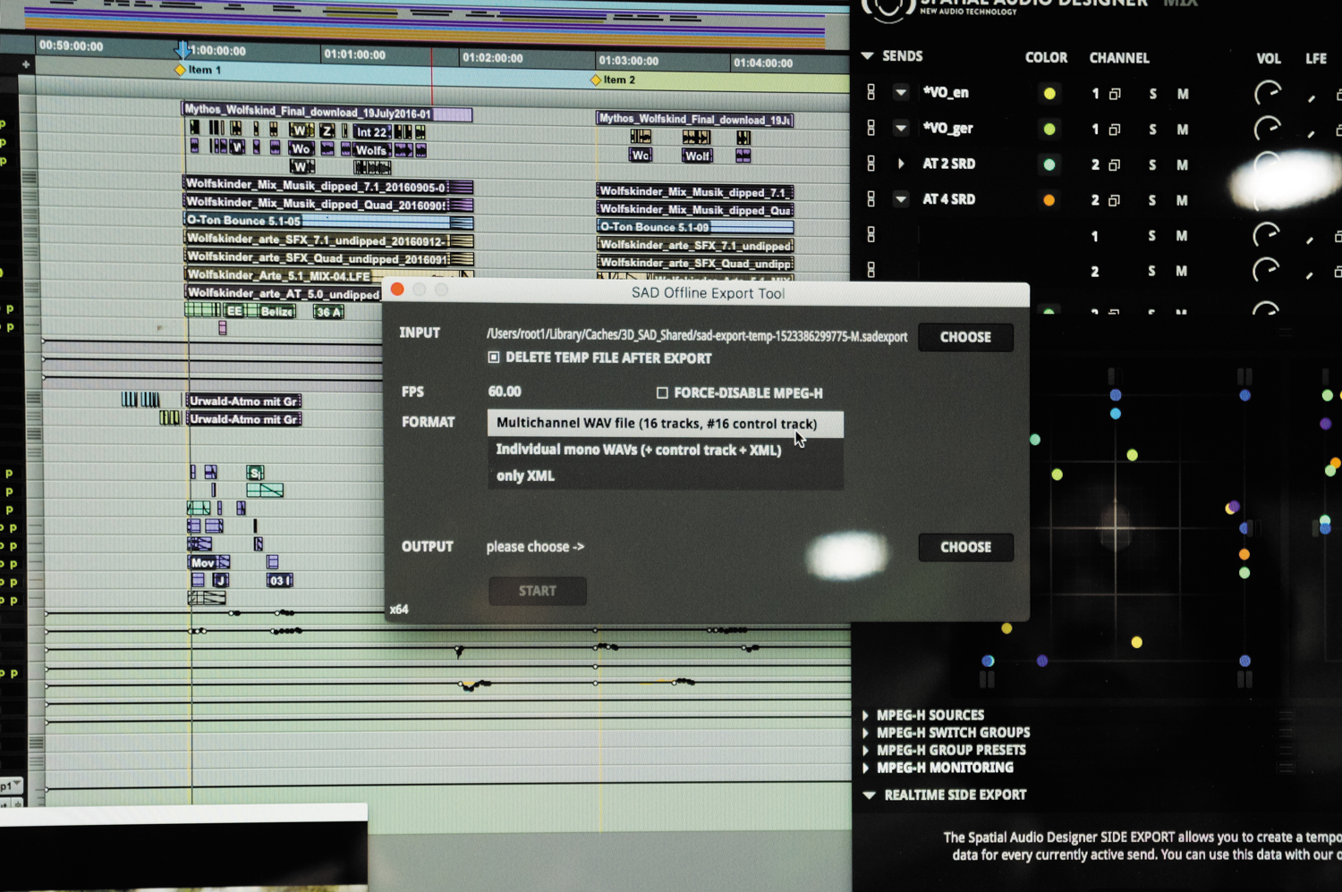Mute the AT 4 SRD send
The height and width of the screenshot is (892, 1342).
click(1183, 200)
